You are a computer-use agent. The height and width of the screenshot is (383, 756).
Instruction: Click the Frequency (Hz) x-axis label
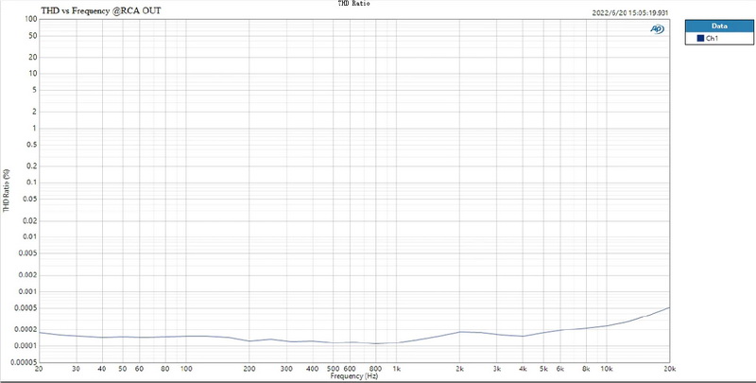[354, 377]
